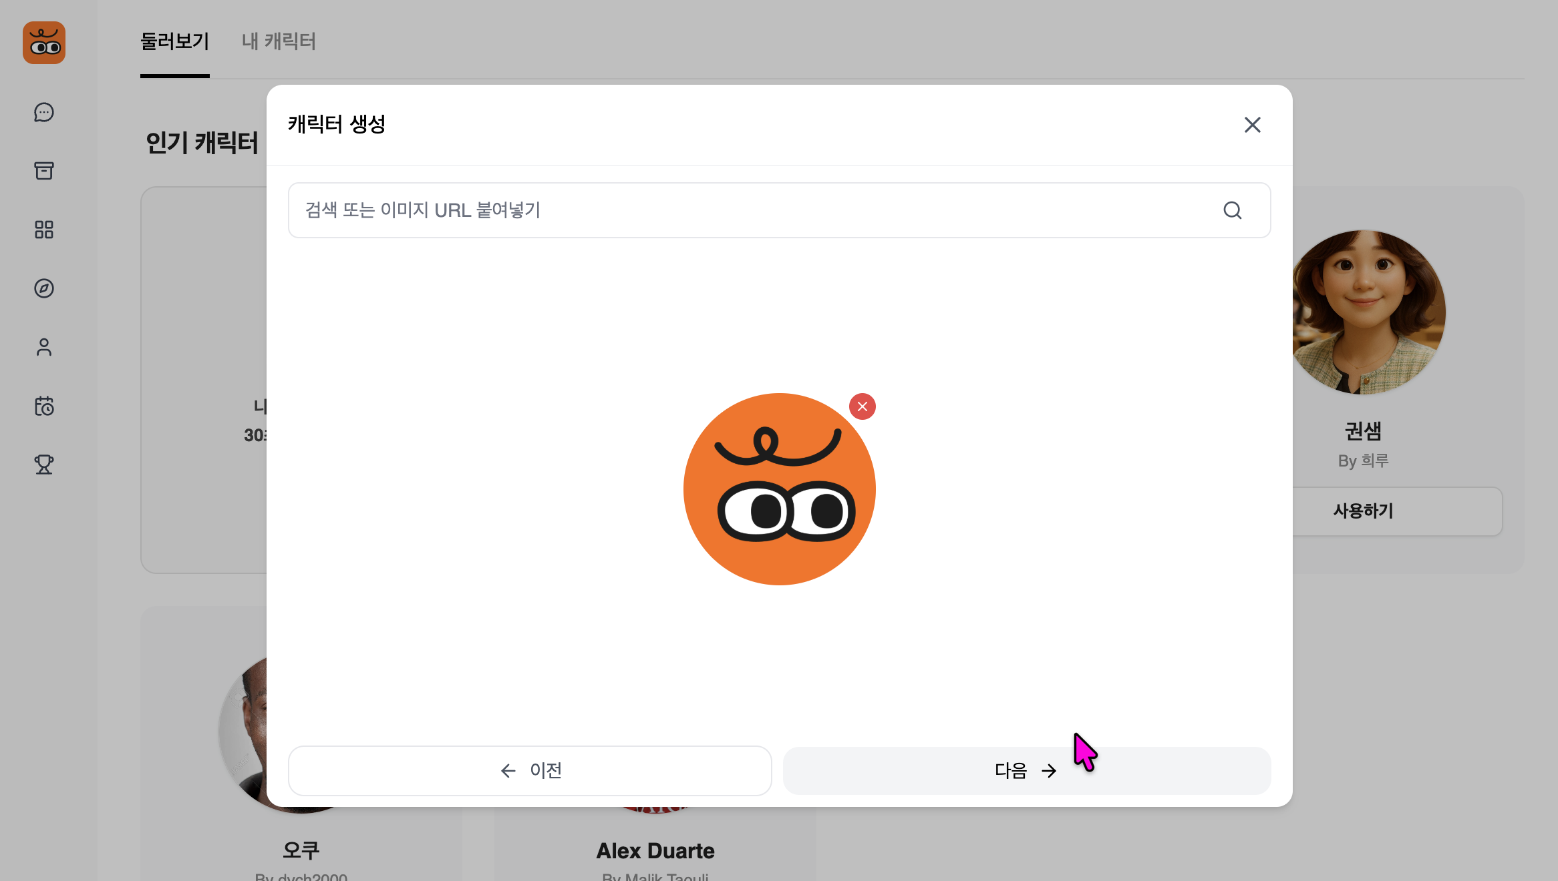The width and height of the screenshot is (1558, 881).
Task: Open the chat bubble icon in the sidebar
Action: (43, 112)
